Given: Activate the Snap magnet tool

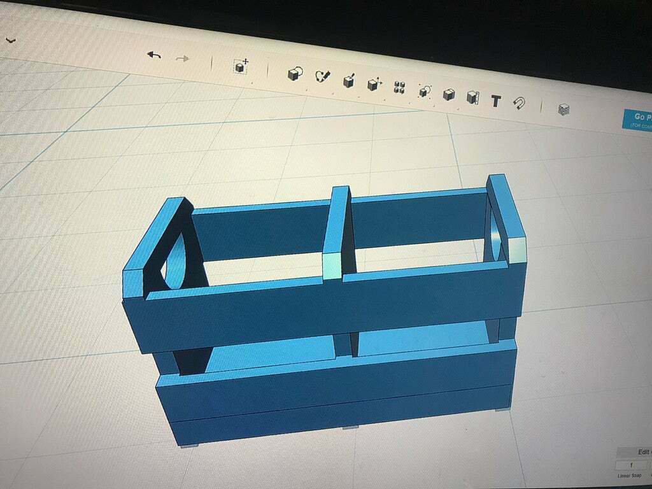Looking at the screenshot, I should [x=518, y=103].
